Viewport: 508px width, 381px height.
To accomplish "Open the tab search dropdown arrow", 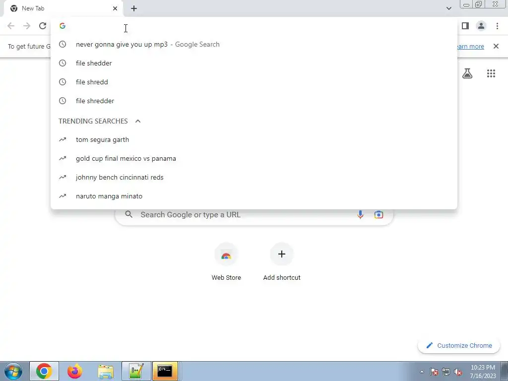I will pyautogui.click(x=448, y=8).
